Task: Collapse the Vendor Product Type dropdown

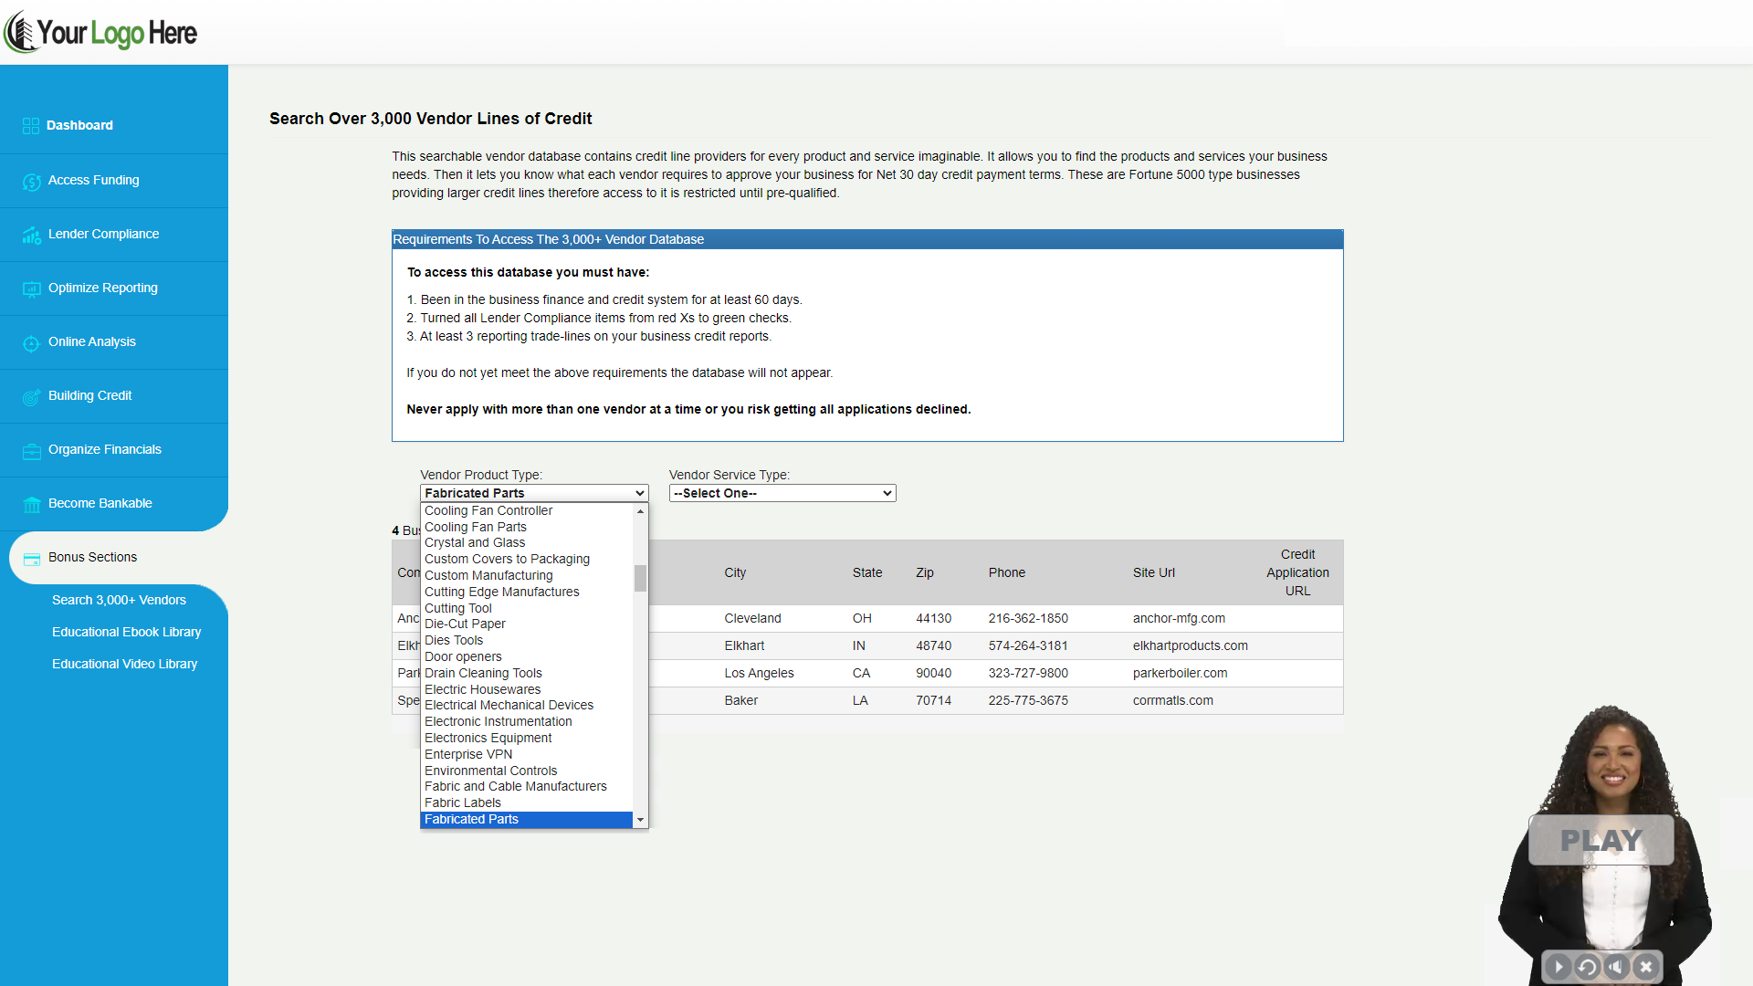Action: [534, 493]
